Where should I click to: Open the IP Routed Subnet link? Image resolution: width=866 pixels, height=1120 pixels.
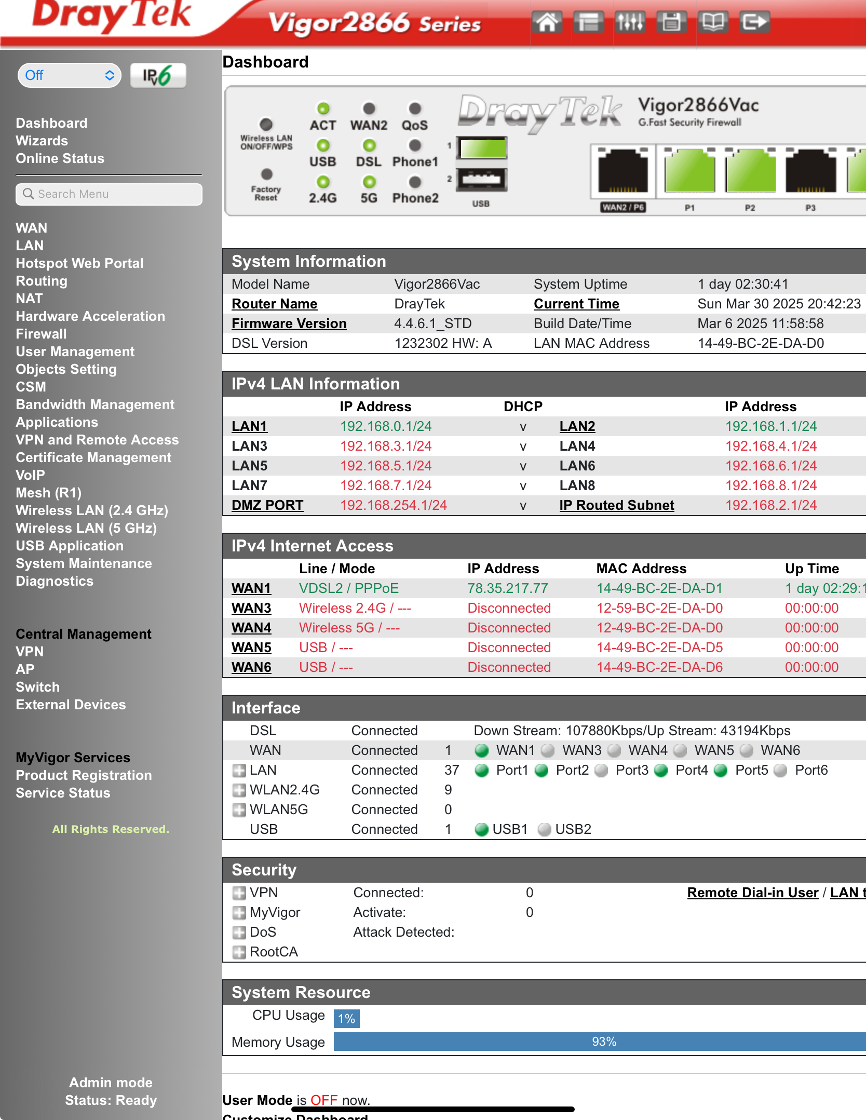coord(617,505)
